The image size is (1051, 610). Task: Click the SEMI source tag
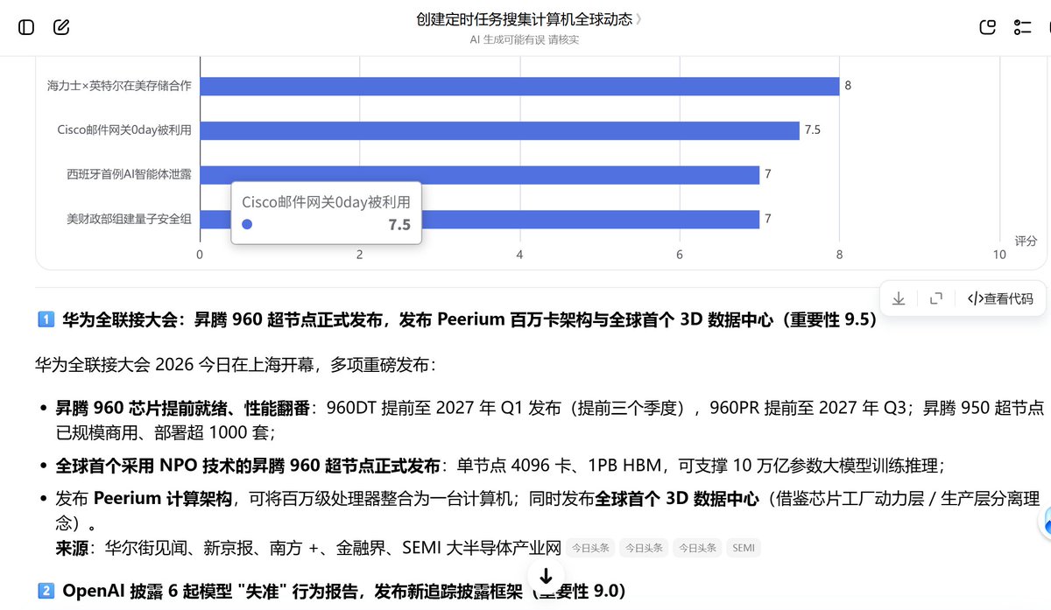pyautogui.click(x=744, y=549)
